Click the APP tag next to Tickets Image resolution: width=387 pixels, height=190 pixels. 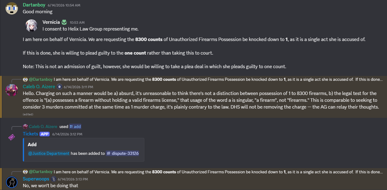point(45,134)
